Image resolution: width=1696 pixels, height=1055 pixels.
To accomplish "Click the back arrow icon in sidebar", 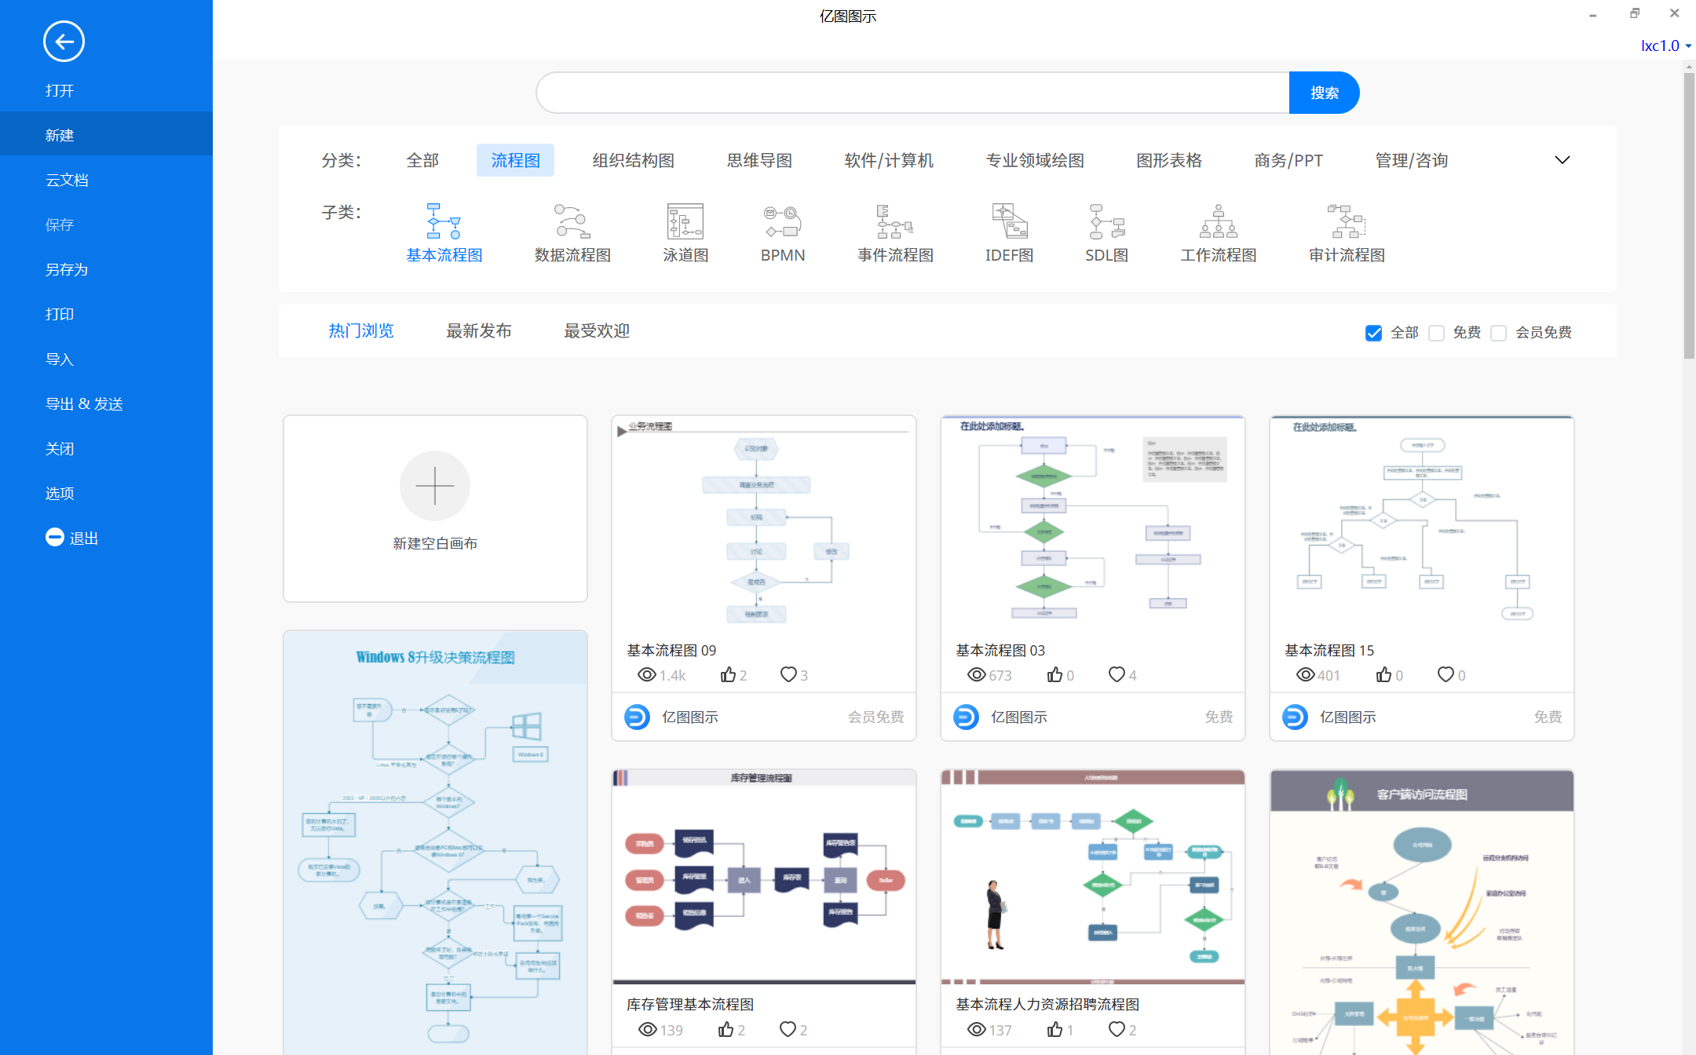I will tap(64, 42).
